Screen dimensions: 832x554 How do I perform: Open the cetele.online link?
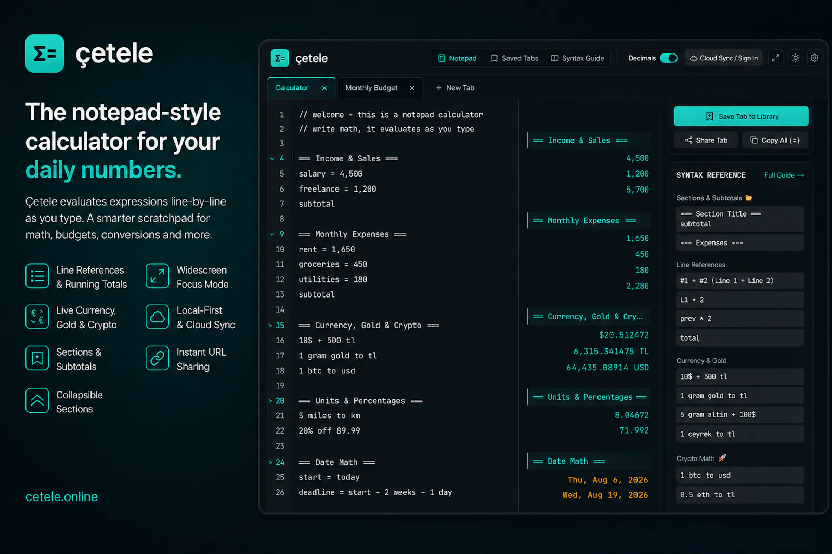tap(61, 497)
